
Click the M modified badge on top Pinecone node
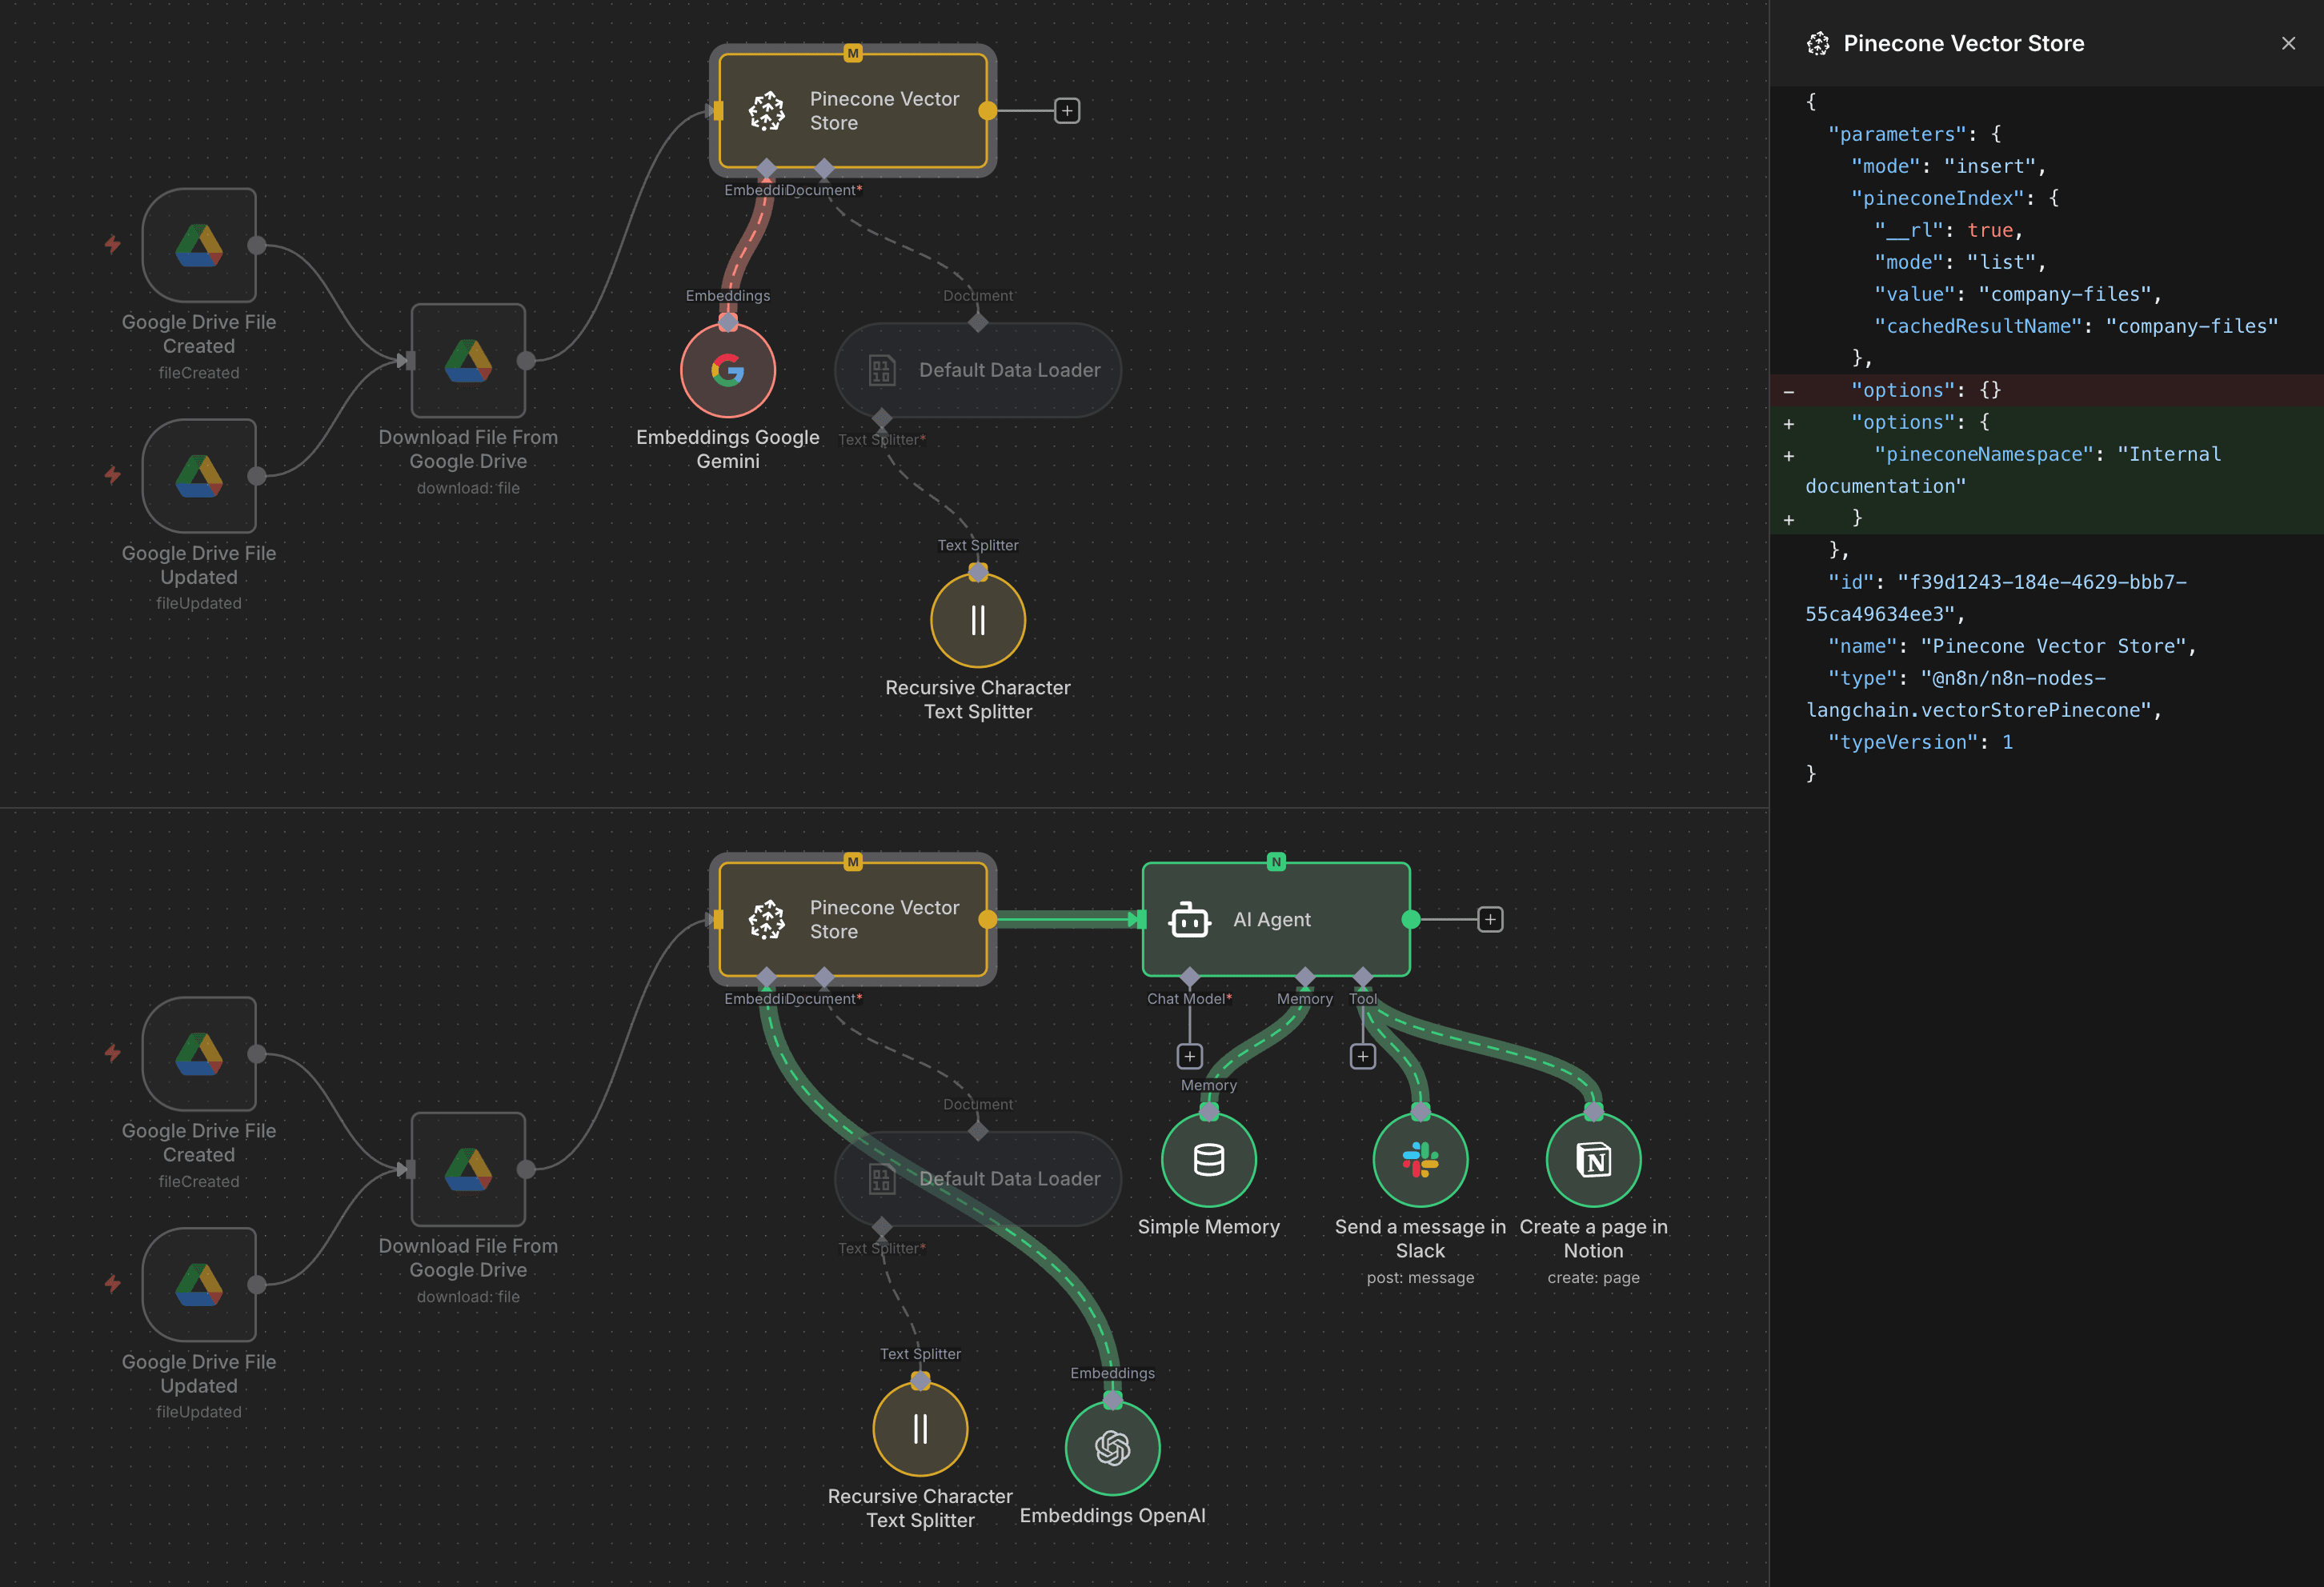[x=853, y=53]
